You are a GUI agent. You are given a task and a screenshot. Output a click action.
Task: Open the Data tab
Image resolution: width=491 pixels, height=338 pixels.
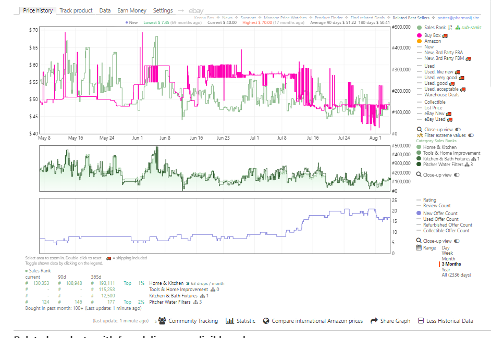tap(105, 10)
